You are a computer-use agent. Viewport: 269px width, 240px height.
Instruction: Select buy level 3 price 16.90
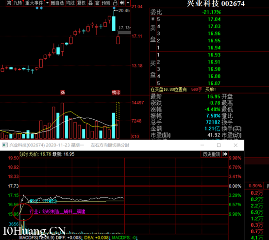click(x=214, y=69)
